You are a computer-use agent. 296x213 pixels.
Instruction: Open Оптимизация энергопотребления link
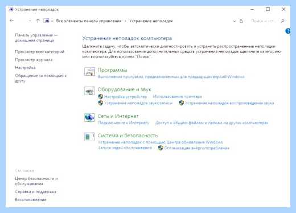[x=197, y=148]
